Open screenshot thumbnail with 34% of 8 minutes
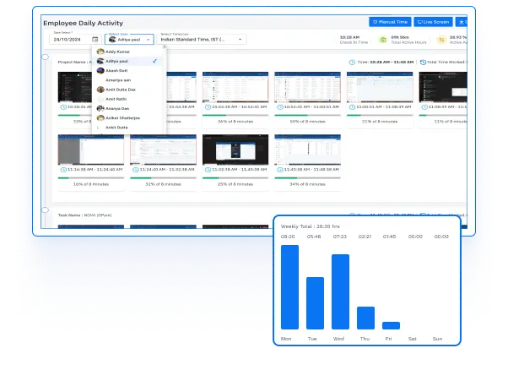Image resolution: width=508 pixels, height=370 pixels. pyautogui.click(x=307, y=150)
